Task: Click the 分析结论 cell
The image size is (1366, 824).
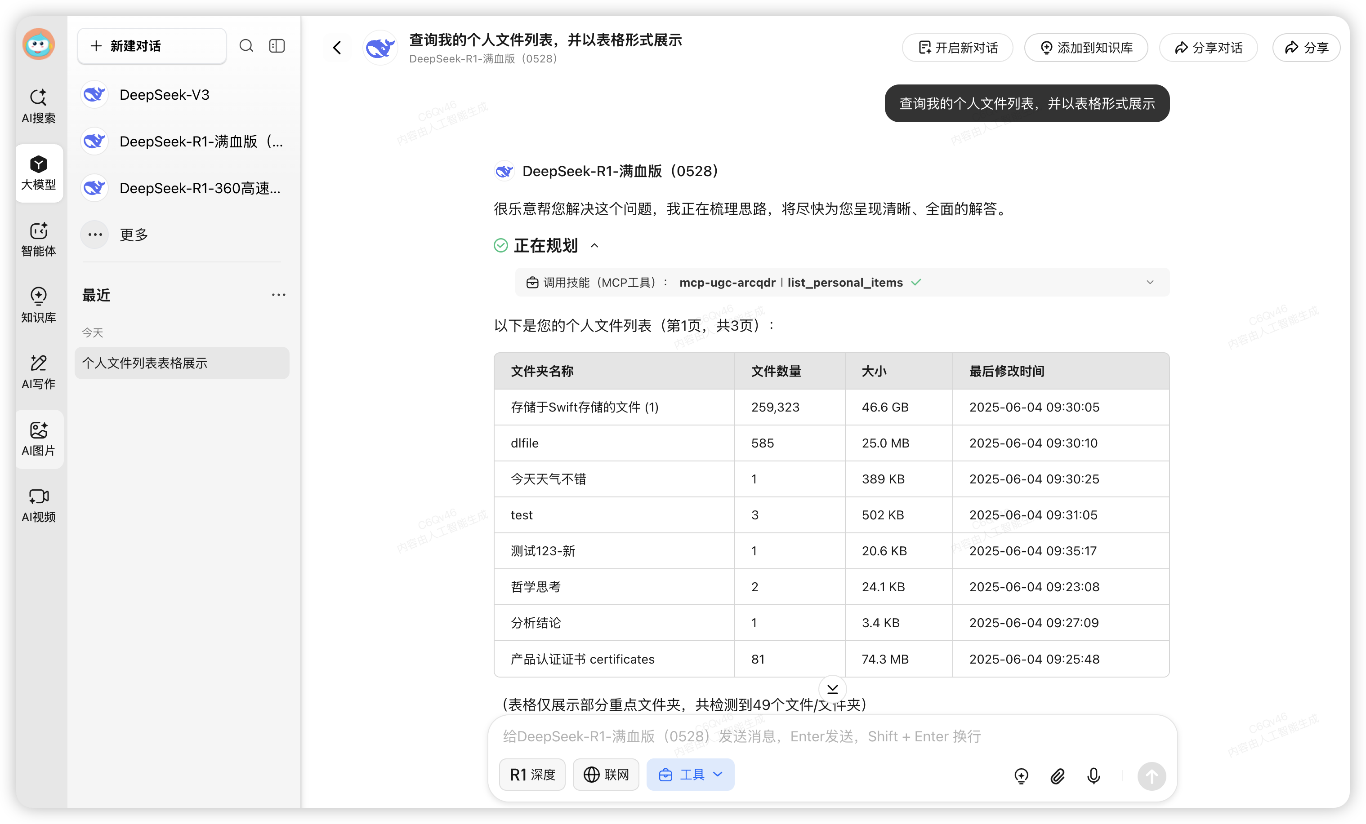Action: 614,623
